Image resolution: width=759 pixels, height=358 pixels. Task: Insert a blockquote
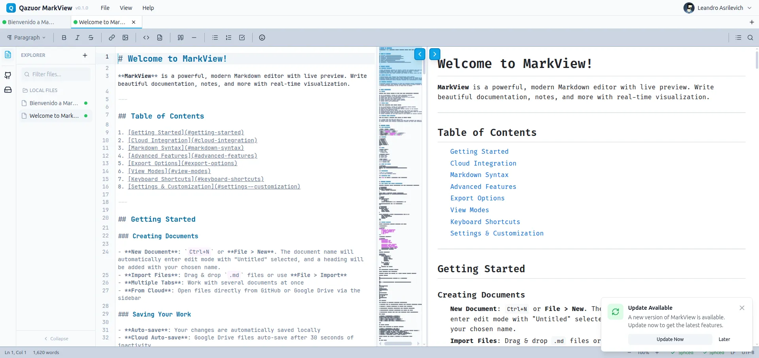click(x=181, y=38)
